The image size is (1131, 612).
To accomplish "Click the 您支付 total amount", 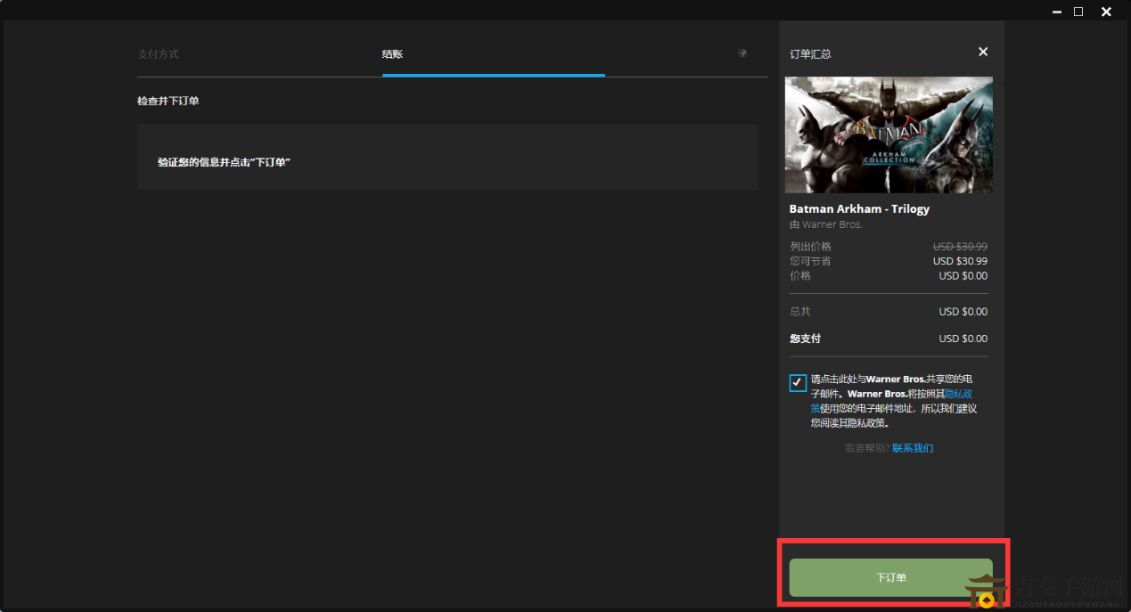I will 963,339.
